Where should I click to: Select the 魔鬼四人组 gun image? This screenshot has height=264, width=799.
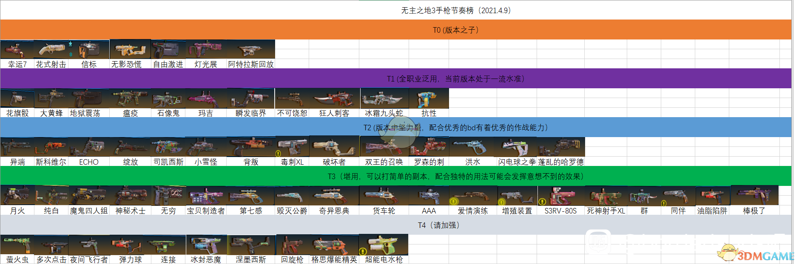pyautogui.click(x=89, y=196)
